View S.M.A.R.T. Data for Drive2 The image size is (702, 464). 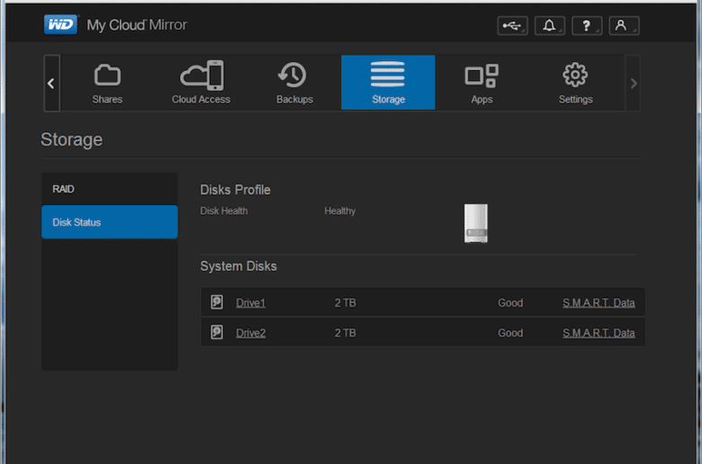tap(598, 333)
